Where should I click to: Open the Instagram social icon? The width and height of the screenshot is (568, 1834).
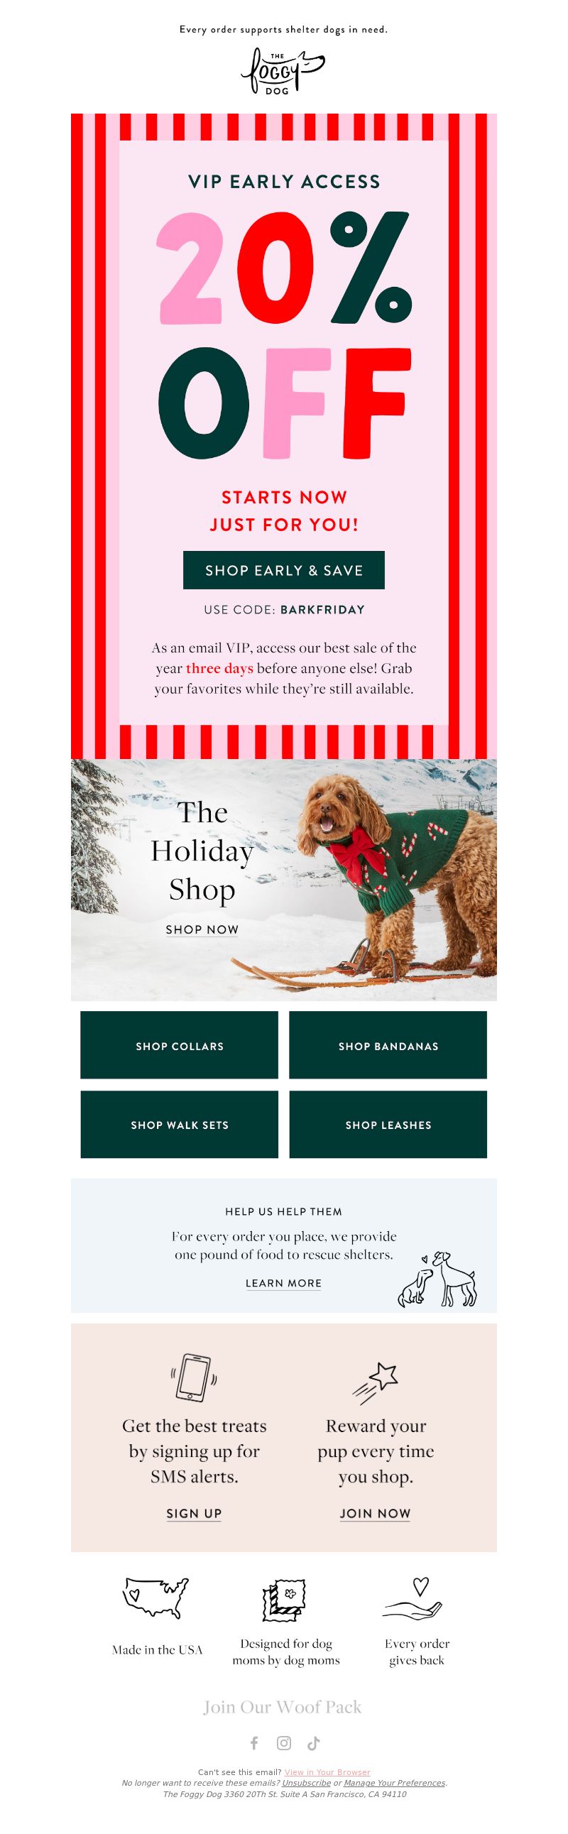coord(284,1743)
